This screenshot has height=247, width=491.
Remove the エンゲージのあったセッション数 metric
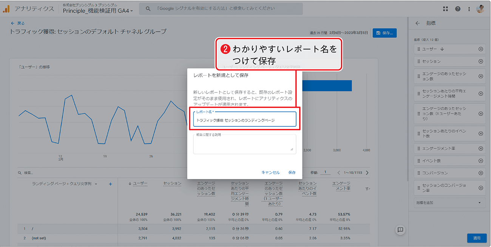(480, 76)
